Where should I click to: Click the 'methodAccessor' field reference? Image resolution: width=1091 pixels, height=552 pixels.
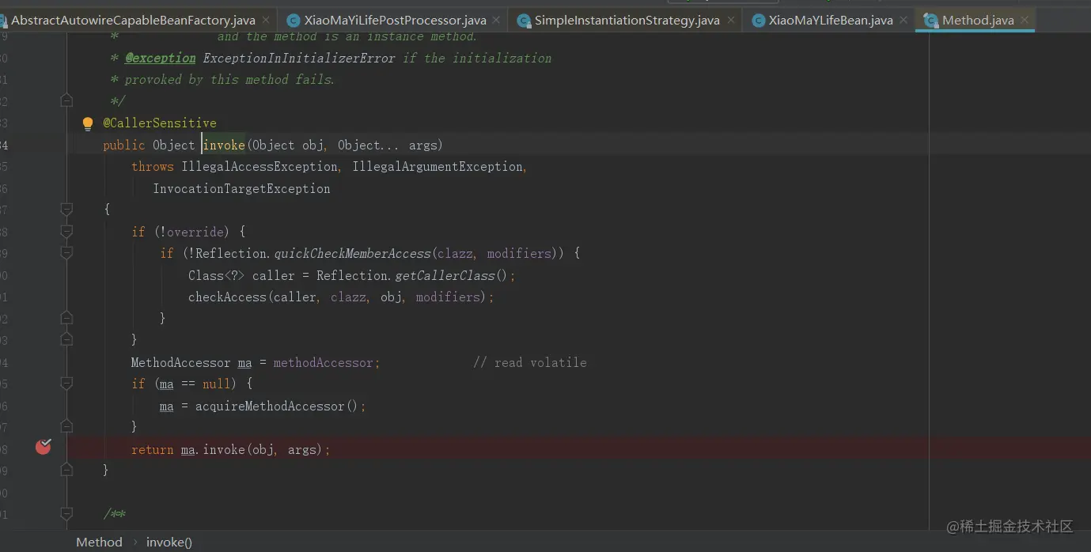pos(323,362)
